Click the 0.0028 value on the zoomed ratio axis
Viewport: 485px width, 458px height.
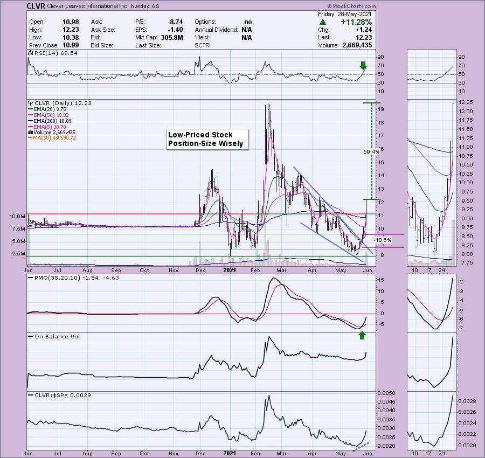tap(467, 401)
